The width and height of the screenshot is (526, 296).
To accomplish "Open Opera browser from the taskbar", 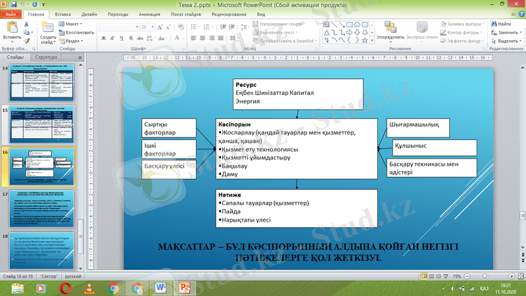I will click(64, 287).
